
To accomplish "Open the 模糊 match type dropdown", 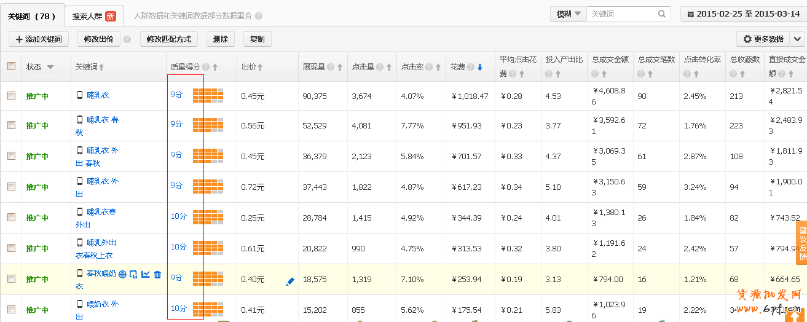I will pos(568,14).
